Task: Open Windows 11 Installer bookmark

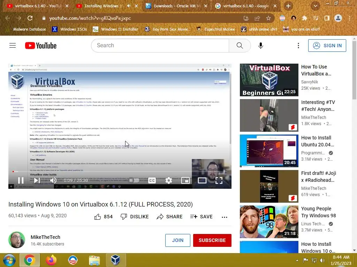Action: pyautogui.click(x=115, y=29)
